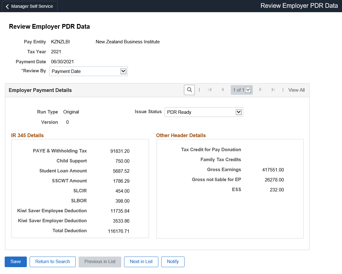Open the record search lookup icon
The image size is (342, 274).
click(189, 90)
